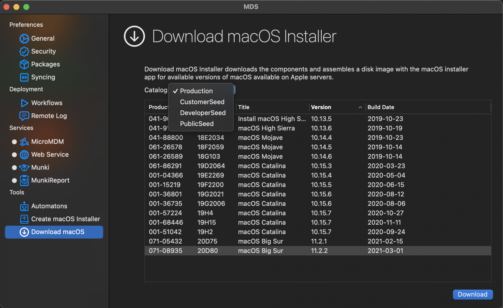Screen dimensions: 503x308
Task: Select Big Sur 11.2.1 row
Action: [318, 241]
